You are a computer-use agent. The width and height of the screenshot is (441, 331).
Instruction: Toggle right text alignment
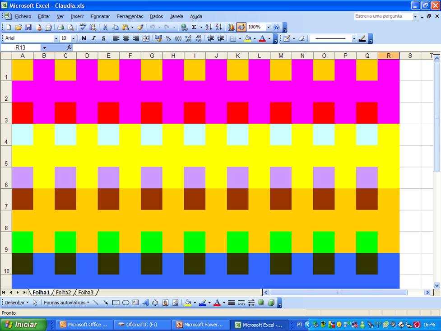pyautogui.click(x=136, y=38)
